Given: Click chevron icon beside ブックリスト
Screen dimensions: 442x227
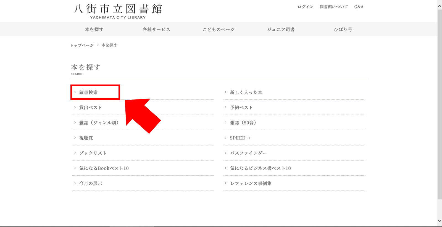Looking at the screenshot, I should pyautogui.click(x=75, y=153).
